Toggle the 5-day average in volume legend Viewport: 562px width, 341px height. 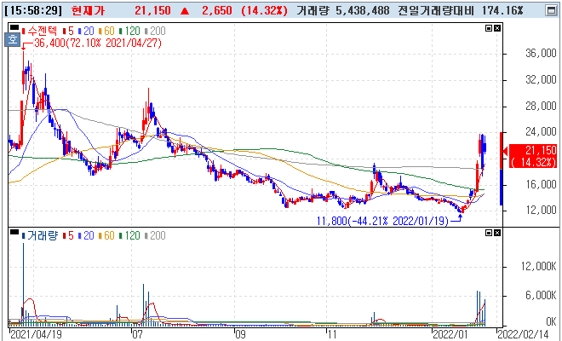[x=68, y=236]
